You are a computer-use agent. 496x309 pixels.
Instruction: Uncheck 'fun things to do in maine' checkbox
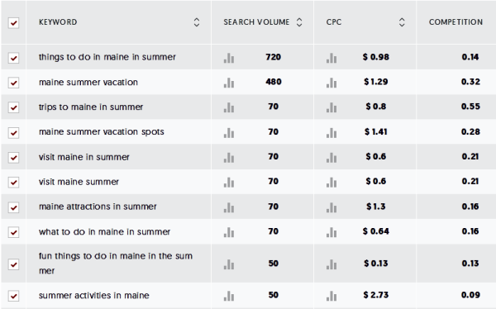tap(13, 264)
